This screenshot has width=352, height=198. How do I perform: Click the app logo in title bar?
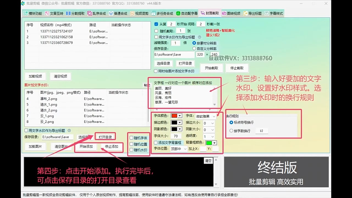pyautogui.click(x=23, y=4)
